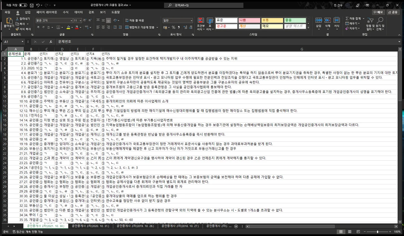Open Conditional Formatting (조건부 서식)
This screenshot has width=404, height=236.
point(201,24)
